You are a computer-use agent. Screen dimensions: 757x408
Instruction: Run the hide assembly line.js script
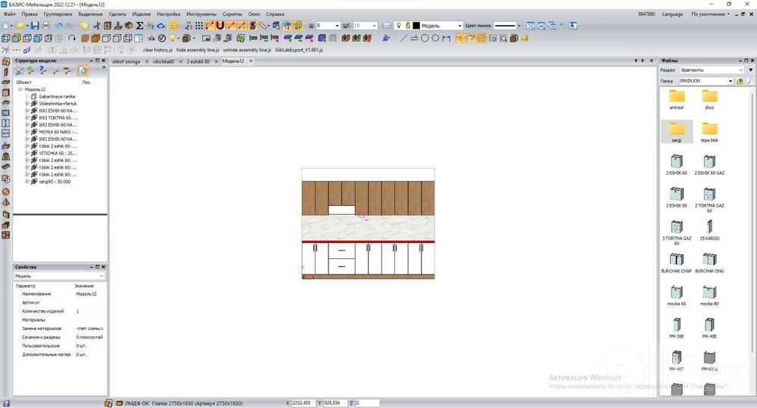click(198, 50)
